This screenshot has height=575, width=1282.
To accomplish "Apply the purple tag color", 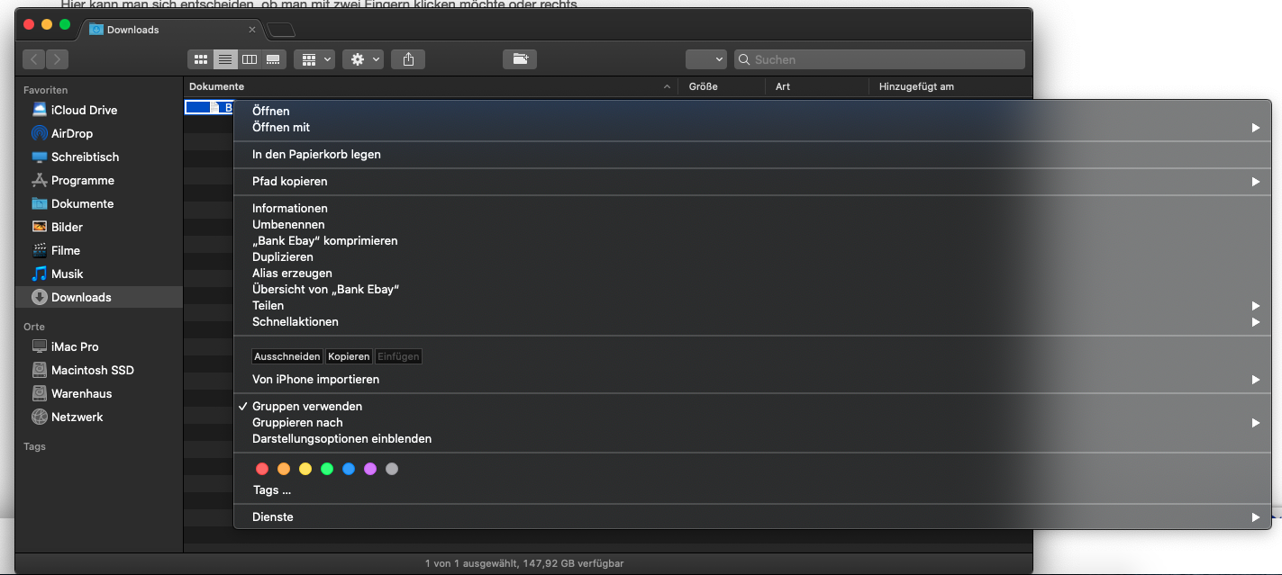I will (x=370, y=469).
